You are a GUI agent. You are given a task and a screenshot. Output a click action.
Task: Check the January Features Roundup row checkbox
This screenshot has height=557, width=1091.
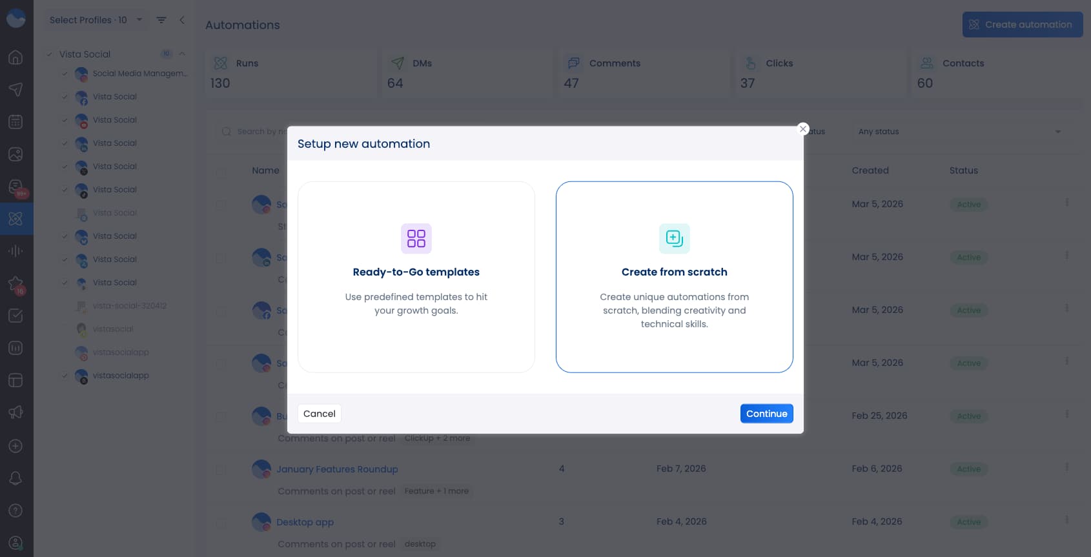point(221,470)
